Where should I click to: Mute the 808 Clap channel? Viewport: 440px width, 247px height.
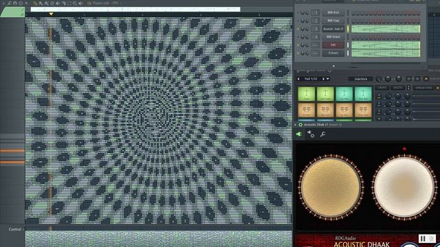[298, 21]
